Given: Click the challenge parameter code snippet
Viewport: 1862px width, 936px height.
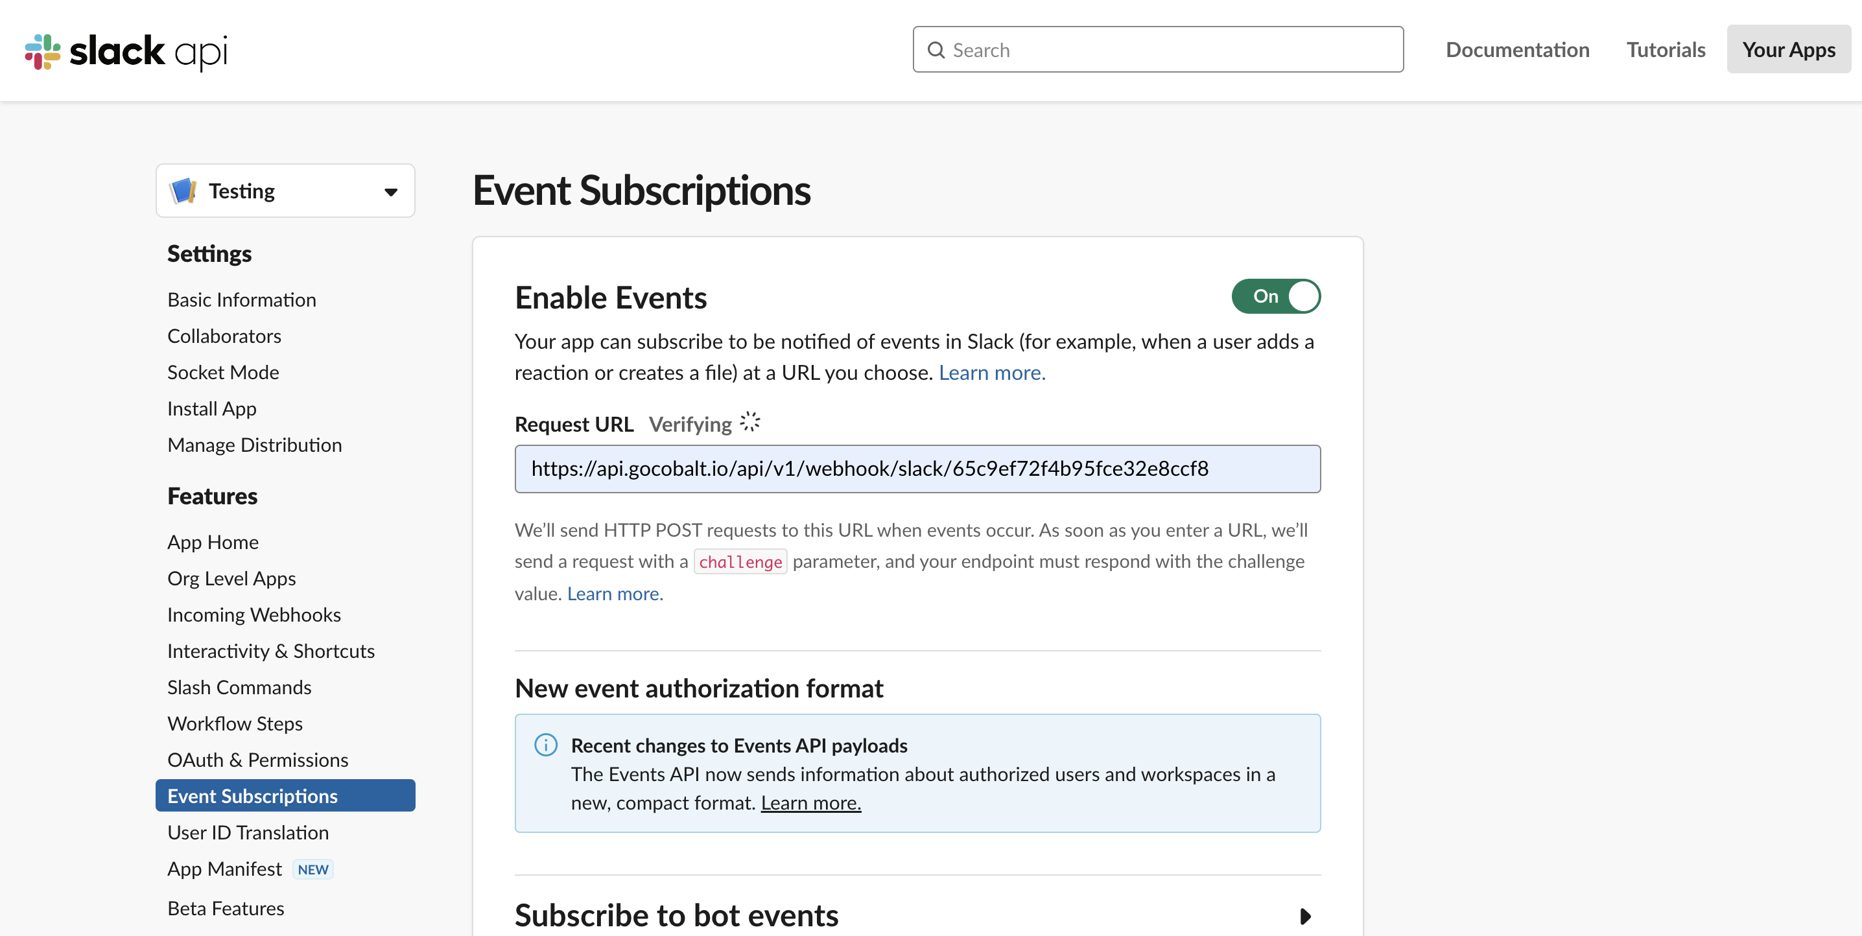Looking at the screenshot, I should tap(740, 561).
